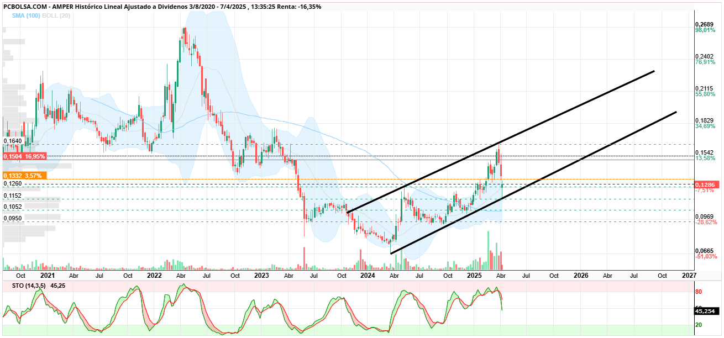Click the red 0,1504 16,95% price tag
The height and width of the screenshot is (338, 724).
tap(23, 157)
